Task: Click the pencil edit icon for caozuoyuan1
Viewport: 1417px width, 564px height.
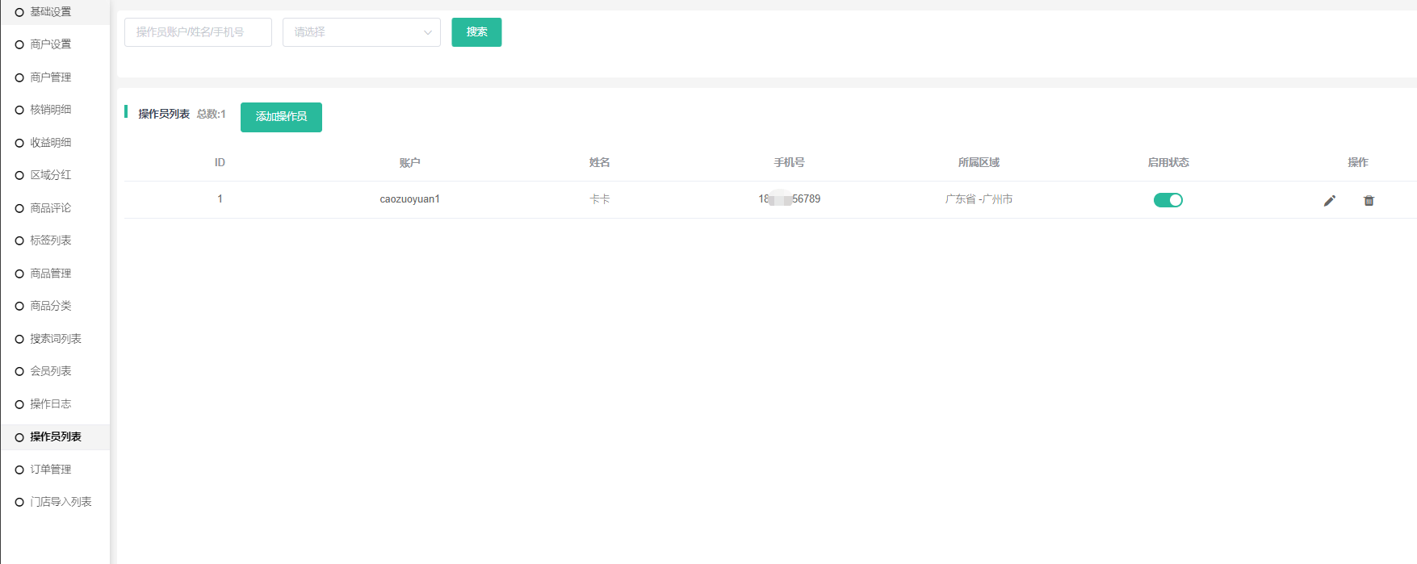Action: point(1329,200)
